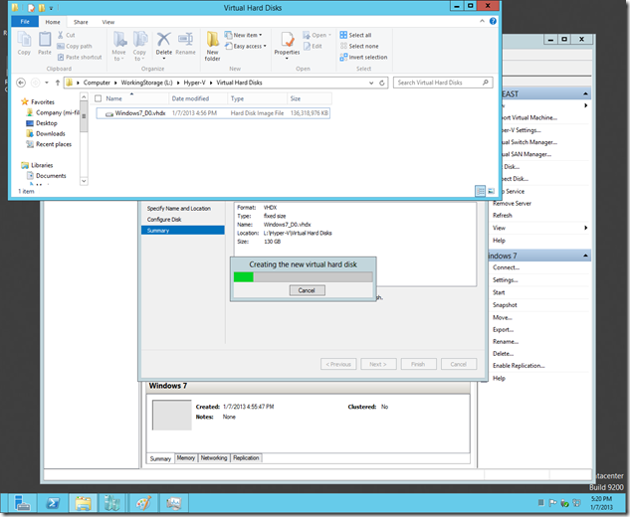Open the File ribbon tab

click(25, 22)
